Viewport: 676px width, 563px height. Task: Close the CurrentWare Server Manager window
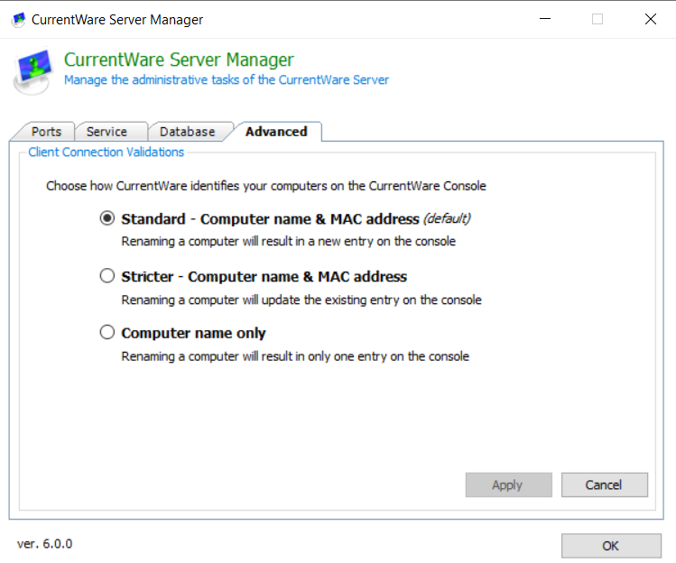[650, 19]
